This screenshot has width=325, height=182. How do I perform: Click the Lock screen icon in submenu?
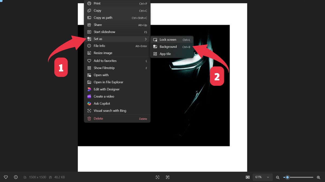pyautogui.click(x=155, y=40)
